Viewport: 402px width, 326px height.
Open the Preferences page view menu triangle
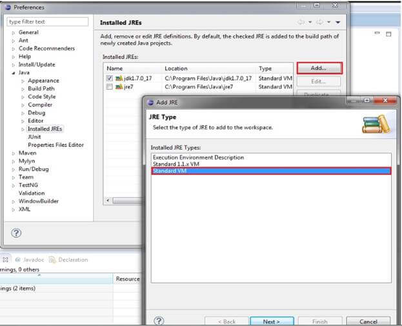[x=338, y=23]
